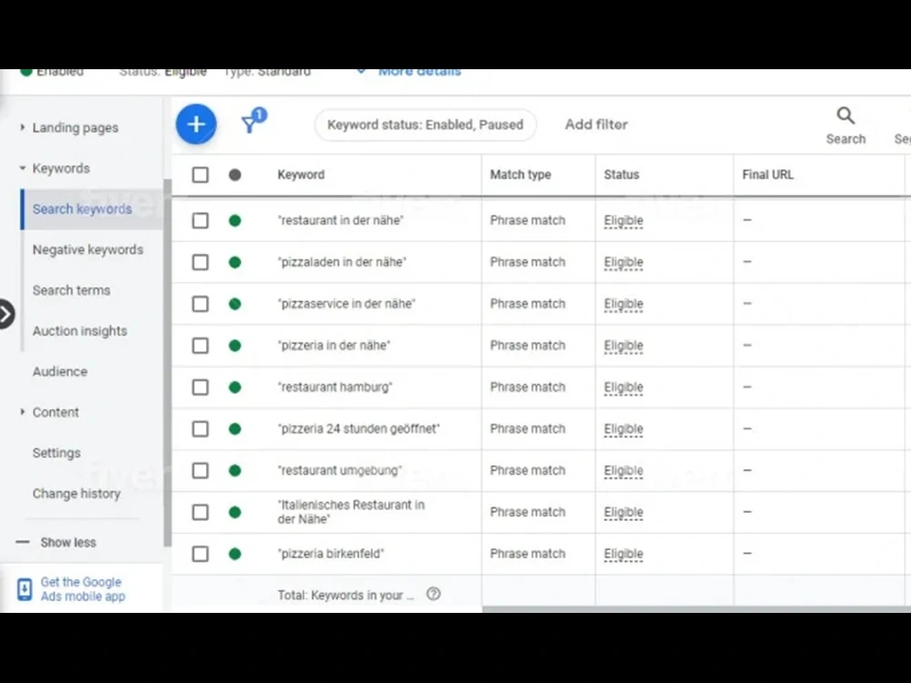Click green status dot for 'Italienisches Restaurant in der Nähe'
This screenshot has height=683, width=911.
click(x=235, y=512)
